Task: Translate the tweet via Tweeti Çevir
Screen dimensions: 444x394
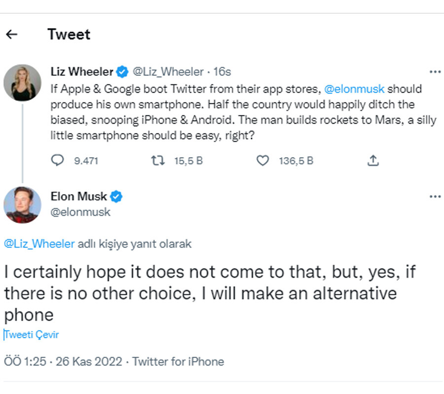Action: [31, 334]
